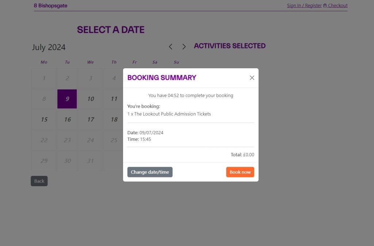The height and width of the screenshot is (246, 374).
Task: Click July 29 calendar cell
Action: point(44,161)
